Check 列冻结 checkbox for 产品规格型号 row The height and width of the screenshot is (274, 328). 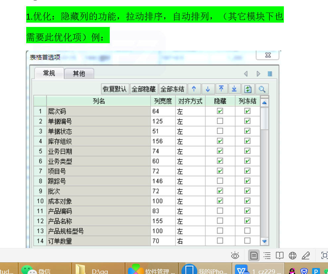pos(247,231)
